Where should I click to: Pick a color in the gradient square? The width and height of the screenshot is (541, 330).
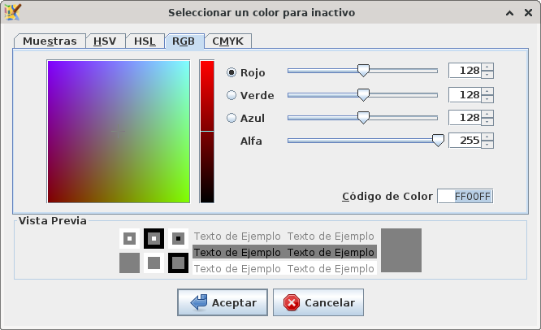tap(119, 132)
